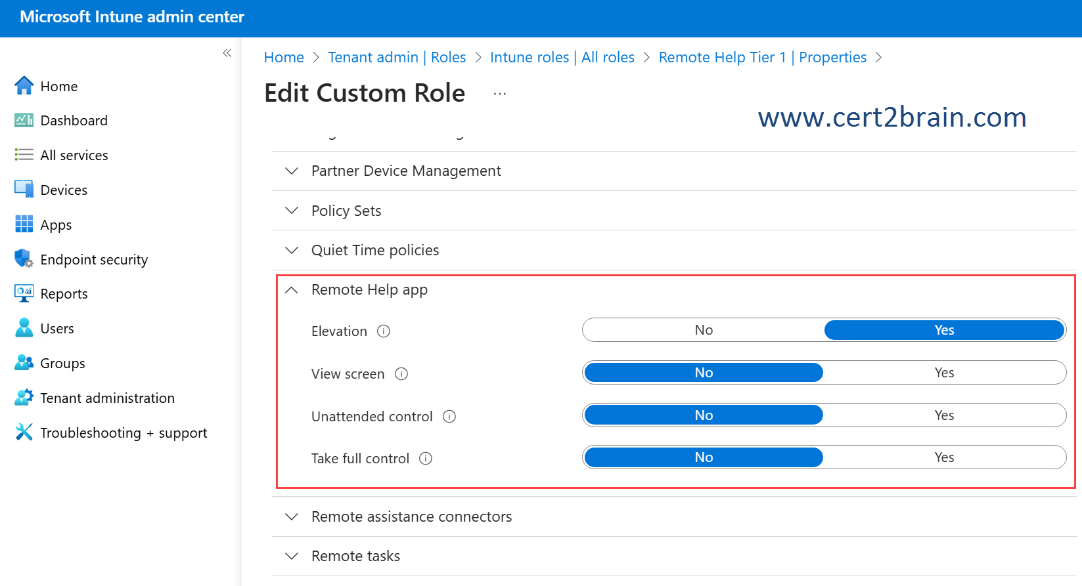Click the Take full control label
The width and height of the screenshot is (1082, 586).
click(x=360, y=459)
